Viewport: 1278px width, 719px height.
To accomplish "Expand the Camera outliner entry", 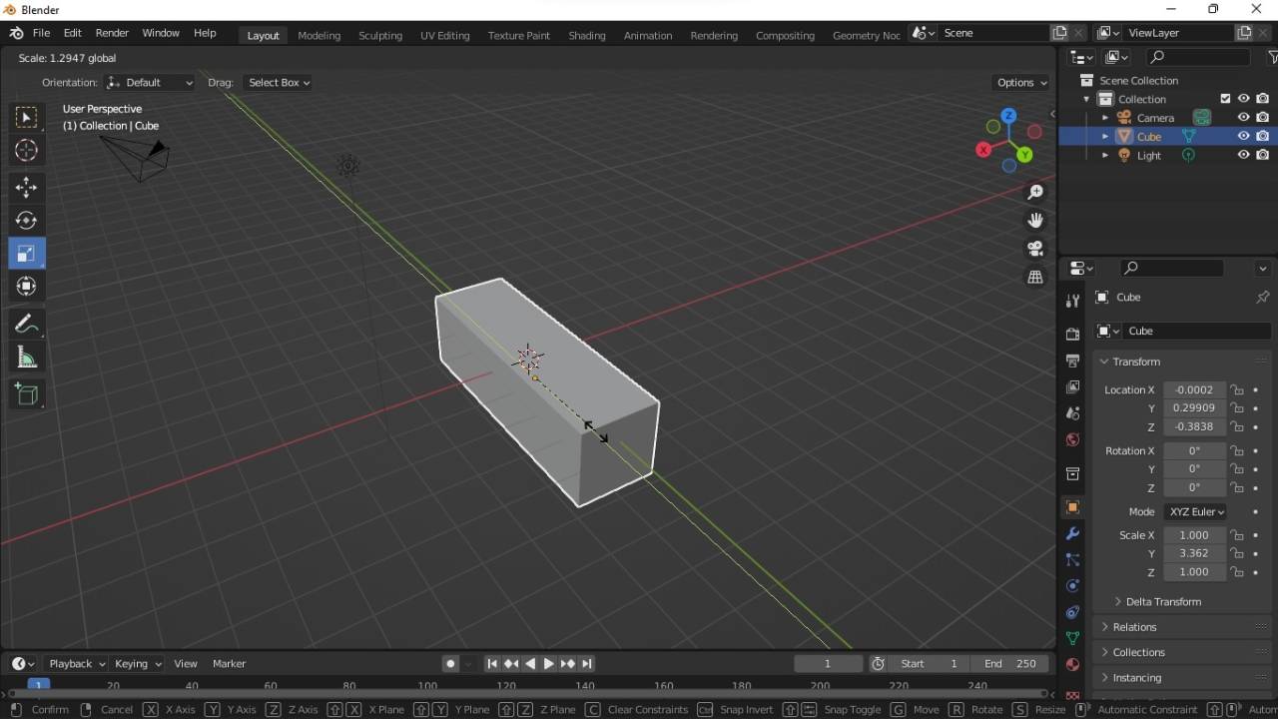I will 1105,117.
